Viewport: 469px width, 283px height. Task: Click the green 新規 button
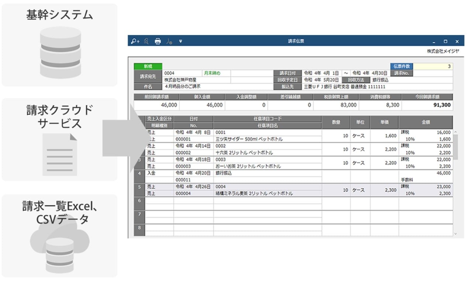click(148, 66)
